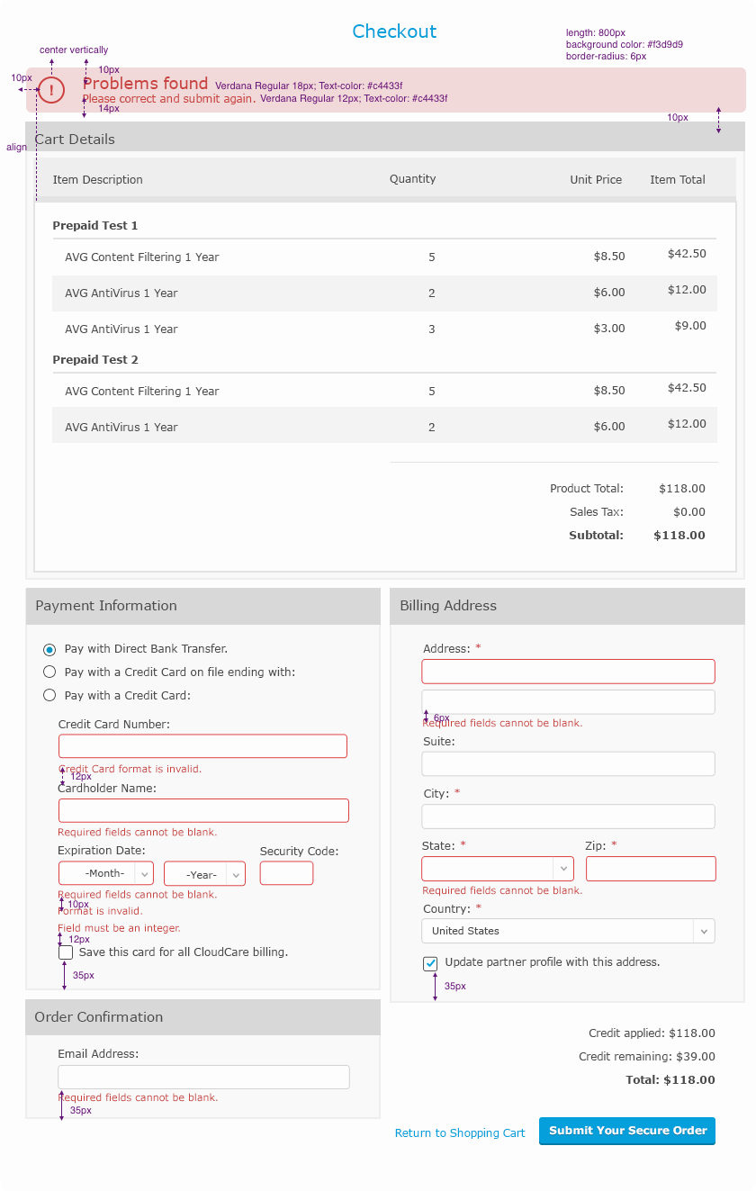
Task: Open the State dropdown
Action: pyautogui.click(x=498, y=869)
